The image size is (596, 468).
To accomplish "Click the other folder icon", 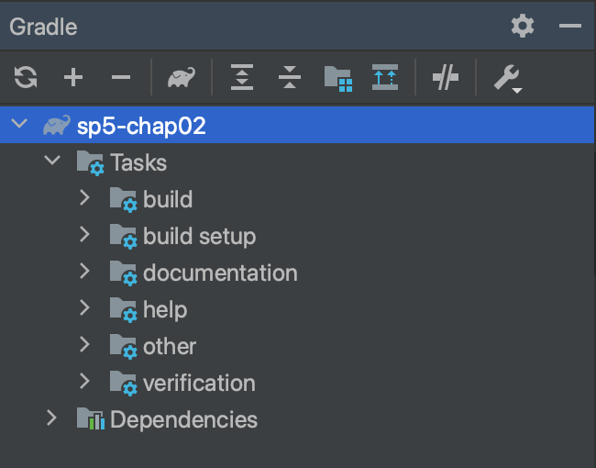I will 123,347.
